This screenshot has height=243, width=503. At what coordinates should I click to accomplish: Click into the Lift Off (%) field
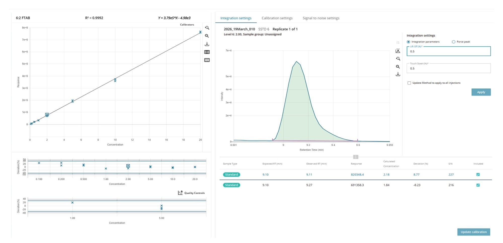tap(448, 51)
